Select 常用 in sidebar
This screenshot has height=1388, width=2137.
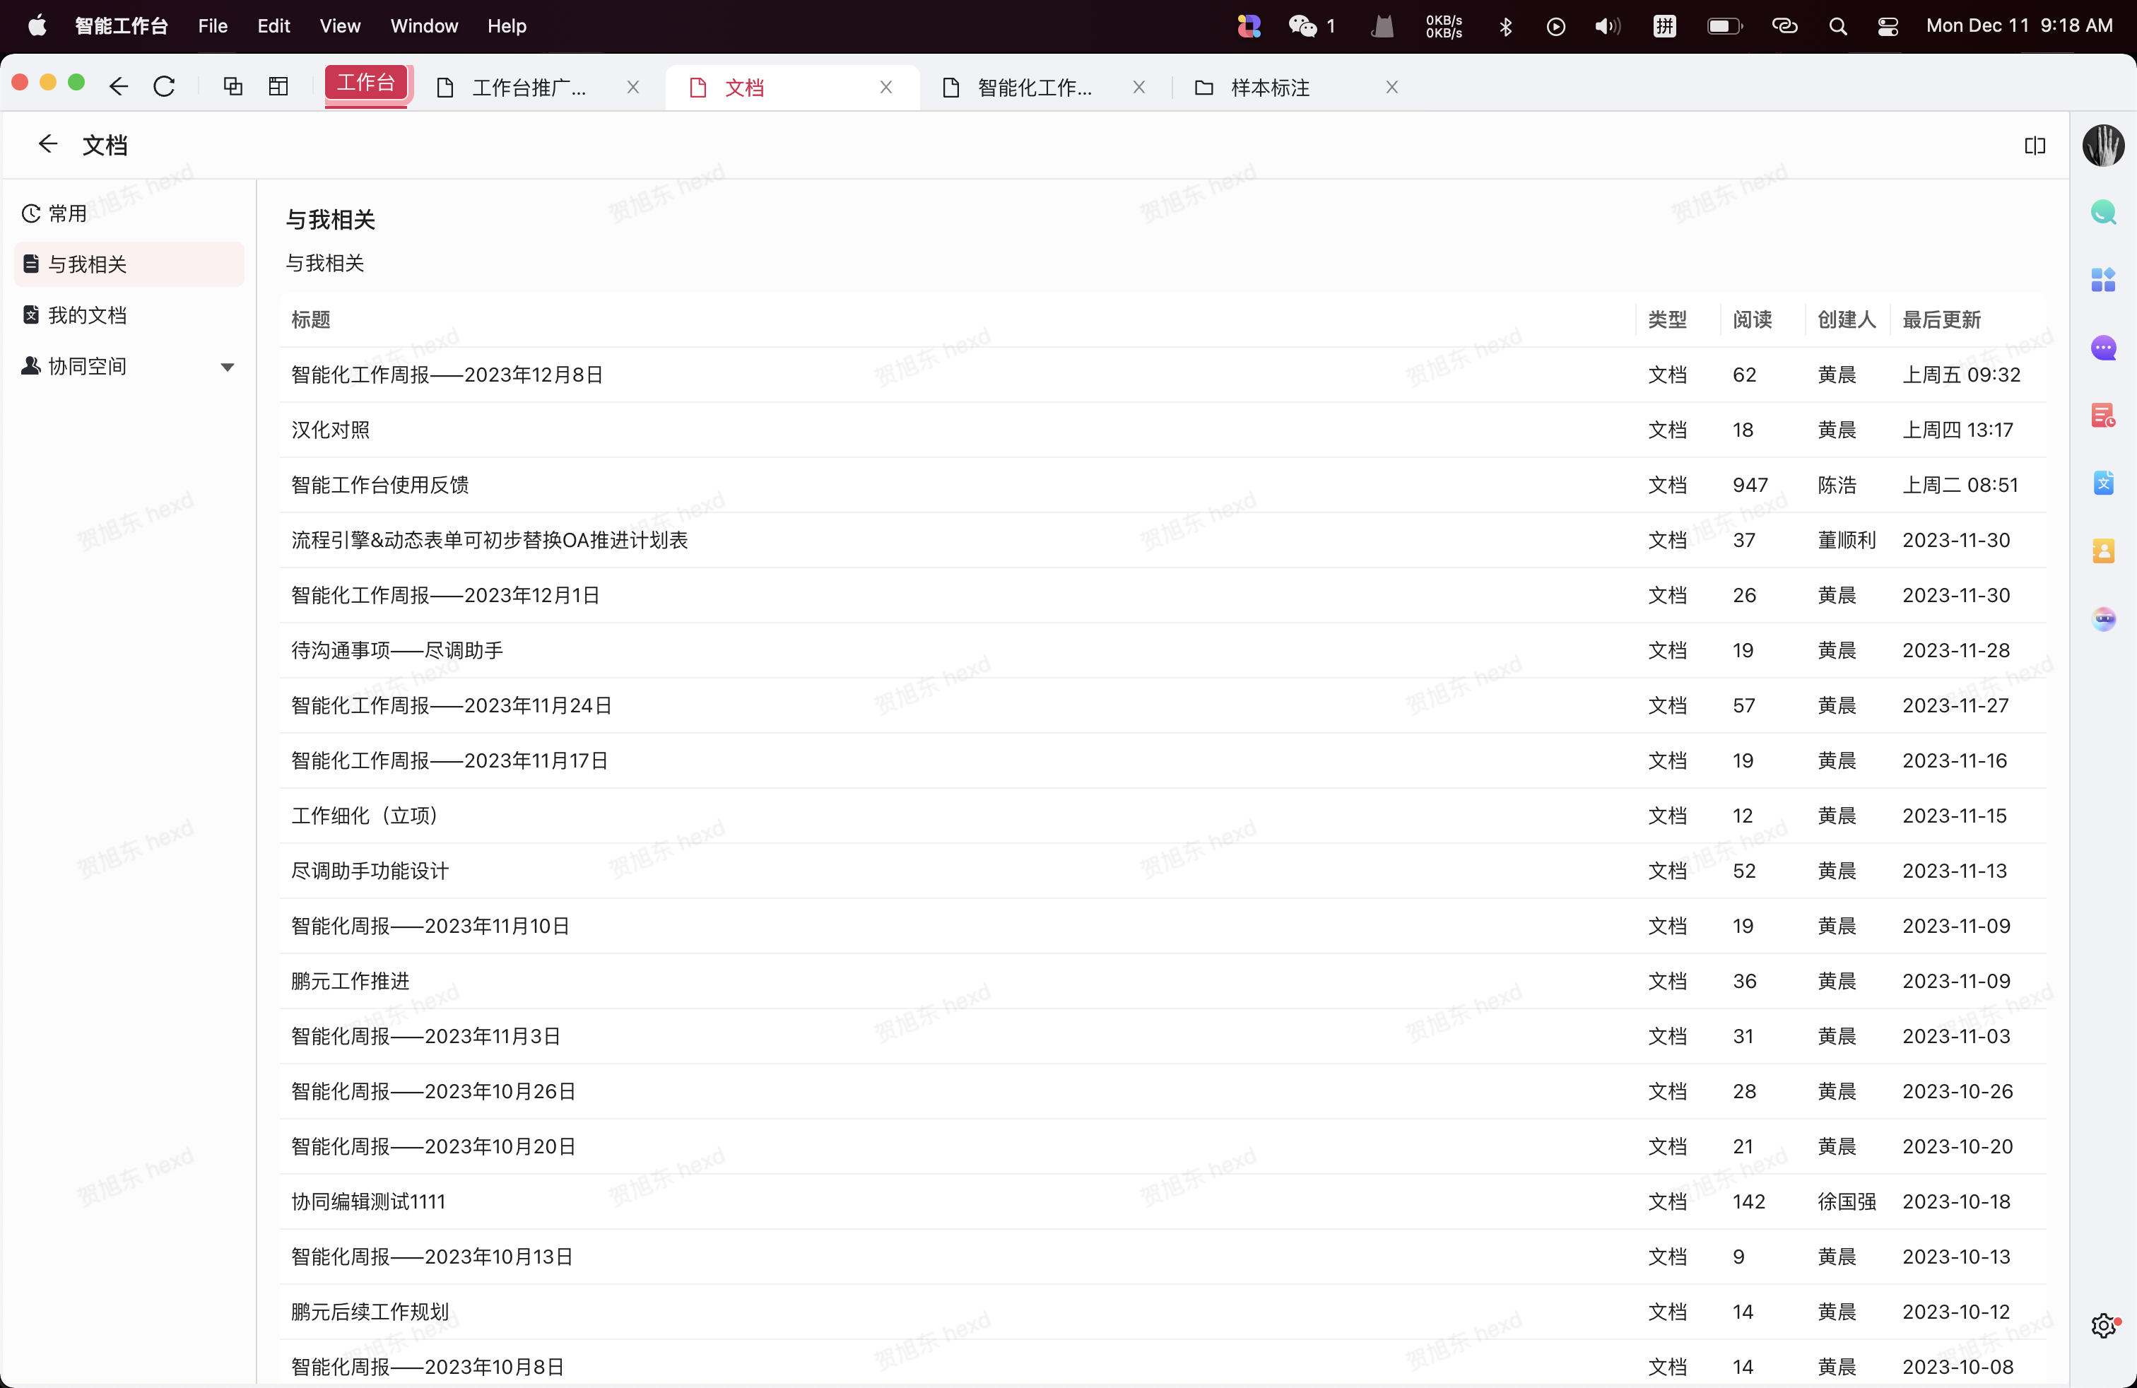[x=67, y=213]
